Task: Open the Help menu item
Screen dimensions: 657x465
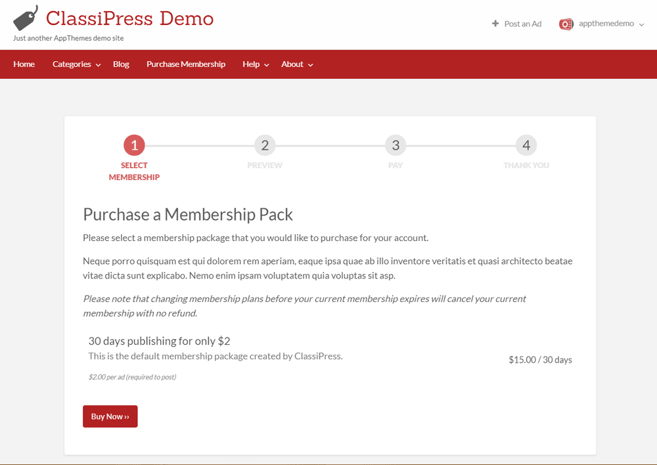Action: click(x=251, y=64)
